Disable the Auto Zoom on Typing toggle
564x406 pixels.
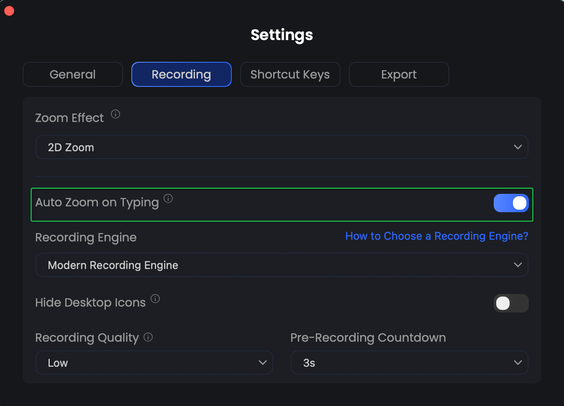511,203
